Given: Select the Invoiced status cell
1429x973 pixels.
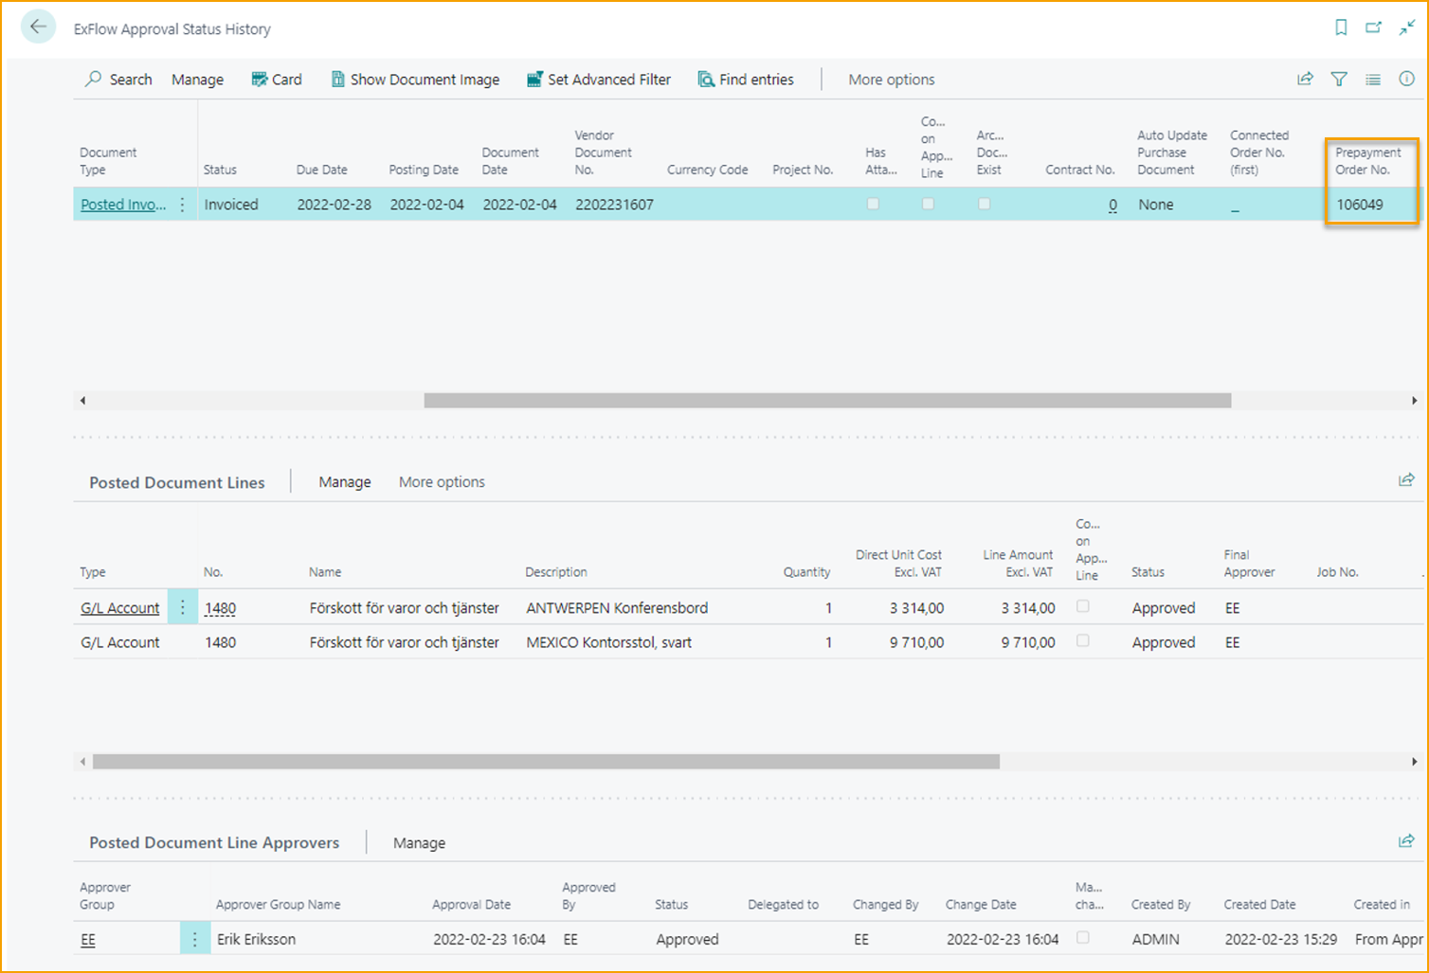Looking at the screenshot, I should click(231, 205).
